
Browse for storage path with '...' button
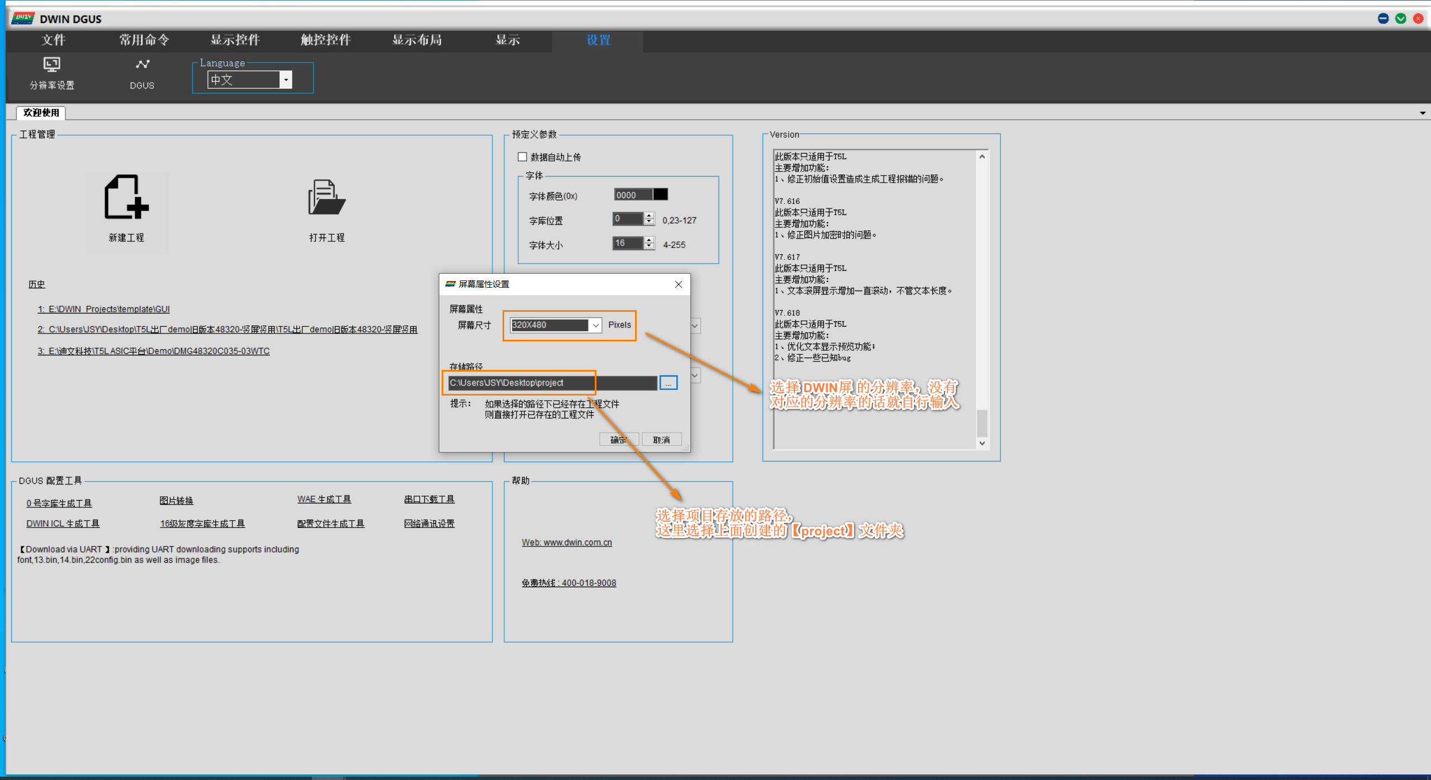click(669, 383)
